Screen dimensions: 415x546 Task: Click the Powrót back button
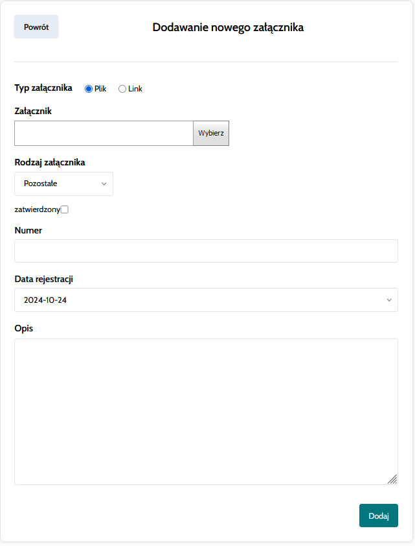36,27
